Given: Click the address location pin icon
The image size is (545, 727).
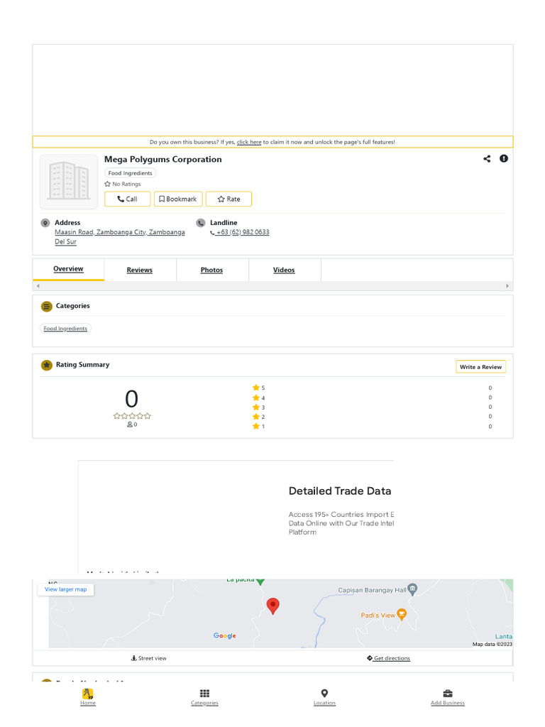Looking at the screenshot, I should click(45, 223).
